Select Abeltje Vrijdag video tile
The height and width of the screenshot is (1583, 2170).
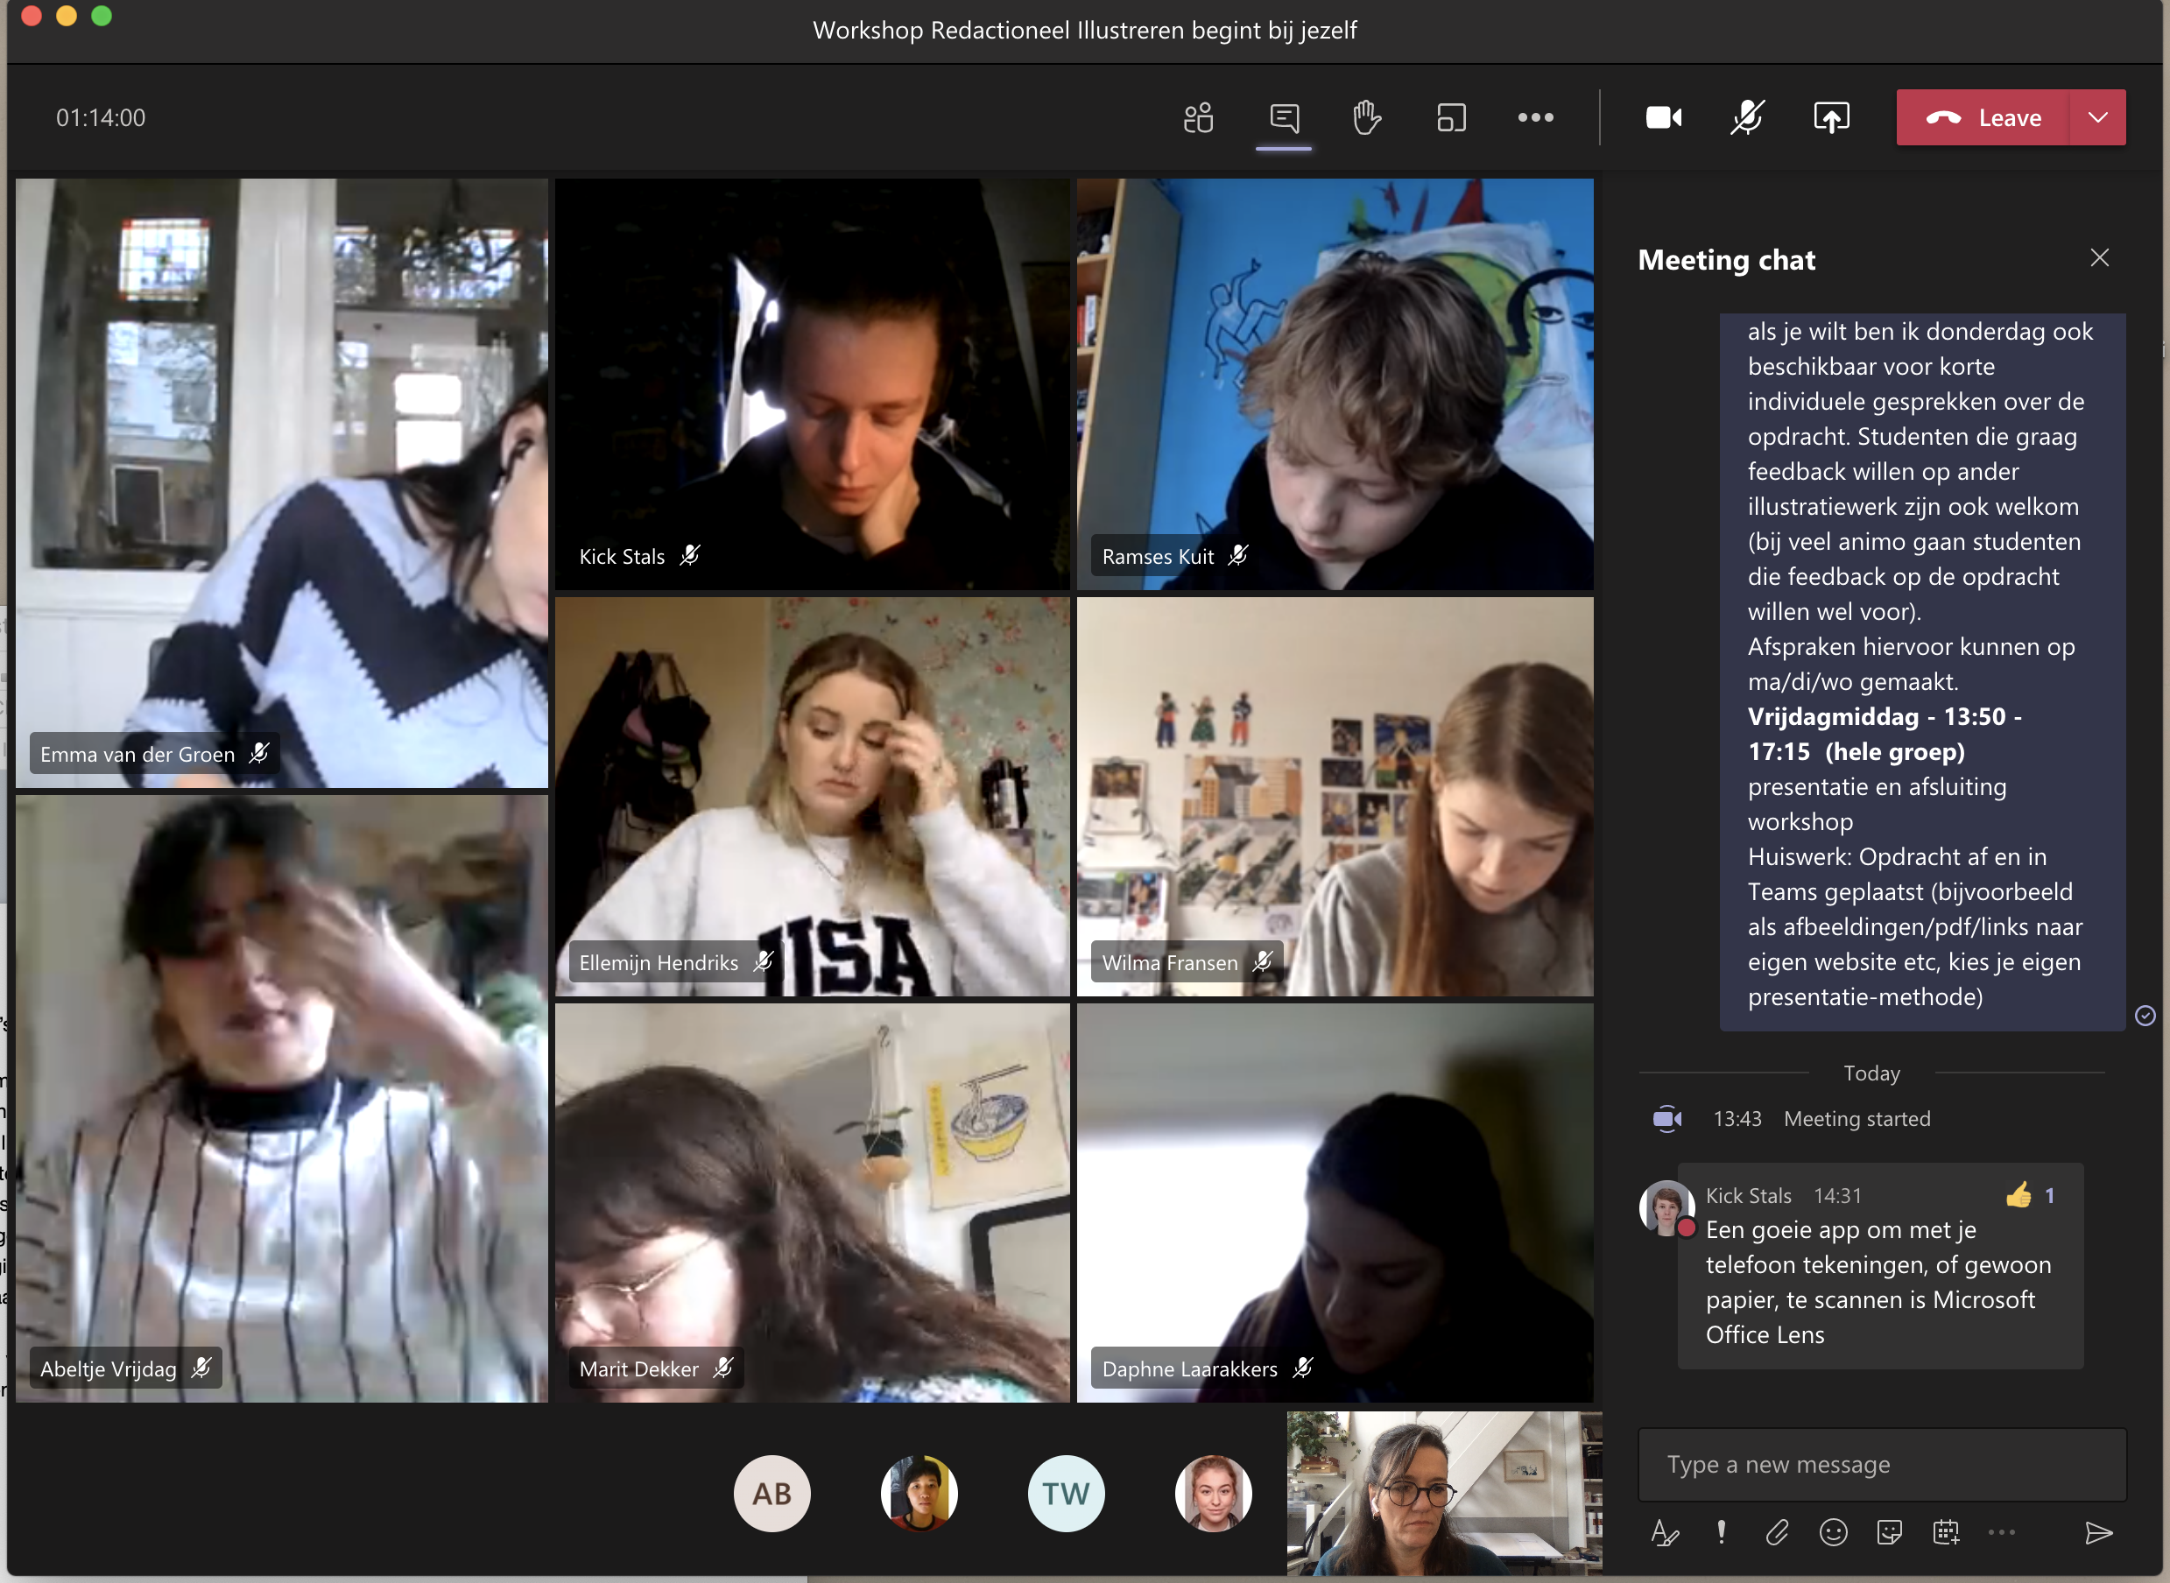coord(282,1099)
